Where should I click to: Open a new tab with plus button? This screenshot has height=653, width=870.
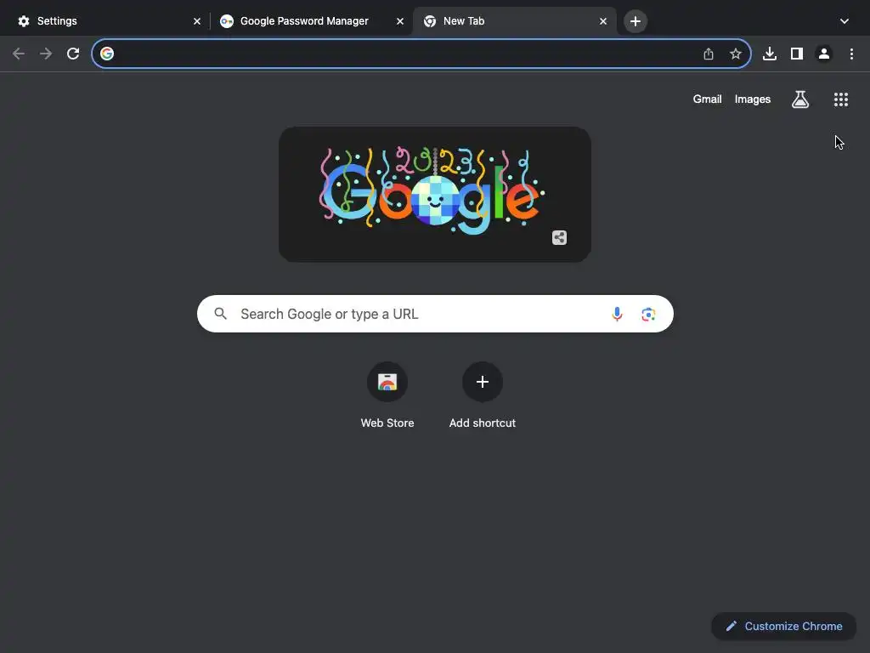tap(636, 21)
